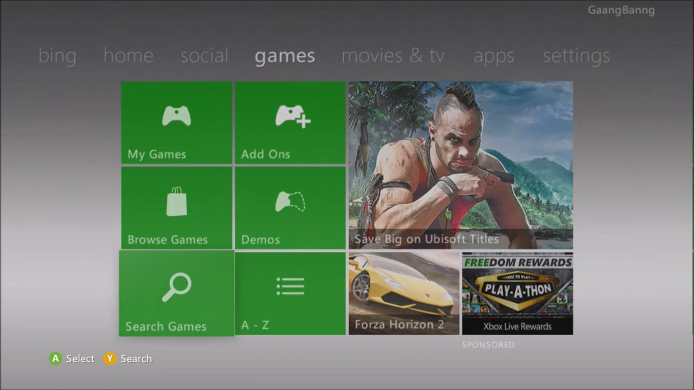Open the Save Big on Ubisoft Titles banner
This screenshot has width=694, height=390.
461,165
